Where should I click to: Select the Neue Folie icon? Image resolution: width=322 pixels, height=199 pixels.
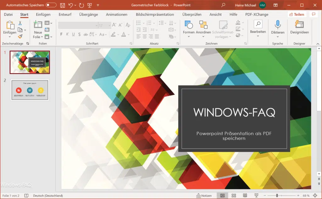click(x=38, y=25)
